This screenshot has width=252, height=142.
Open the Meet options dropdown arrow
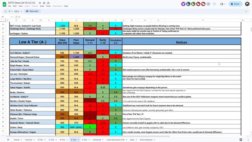click(225, 4)
